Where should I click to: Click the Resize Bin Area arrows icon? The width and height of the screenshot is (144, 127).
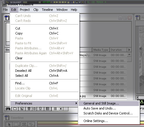pyautogui.click(x=34, y=109)
